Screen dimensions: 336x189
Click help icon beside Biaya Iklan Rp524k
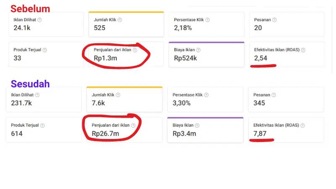pos(198,50)
